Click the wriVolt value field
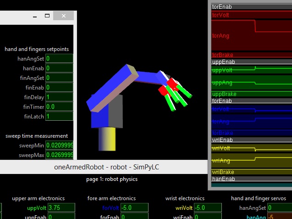 pos(208,208)
